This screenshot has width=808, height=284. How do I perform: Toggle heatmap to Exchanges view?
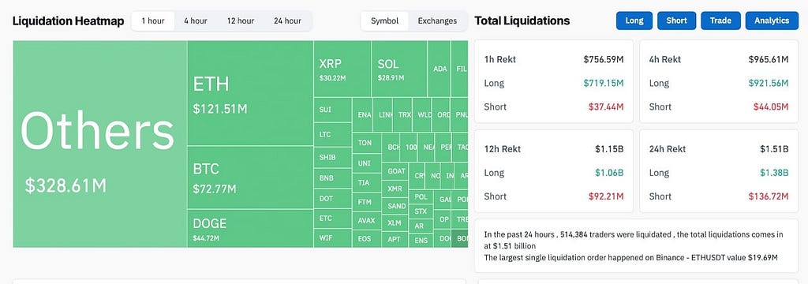437,21
